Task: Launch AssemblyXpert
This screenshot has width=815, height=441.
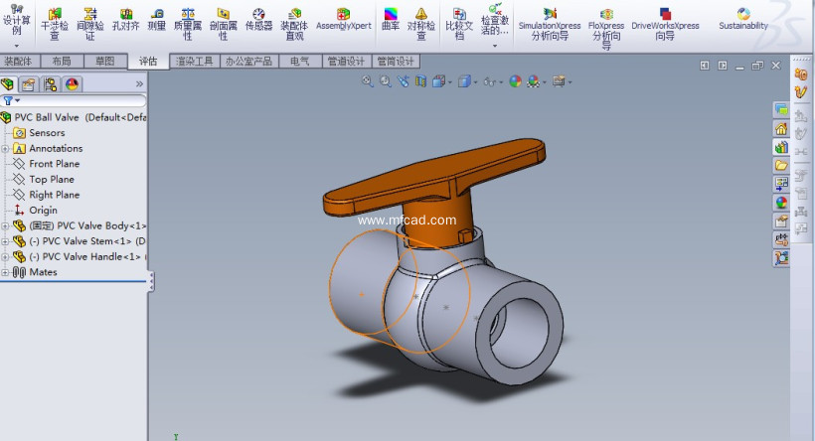Action: point(344,19)
